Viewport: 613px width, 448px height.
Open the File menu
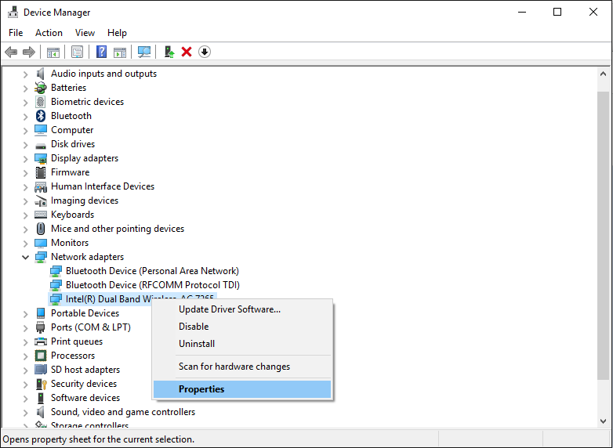click(x=16, y=33)
